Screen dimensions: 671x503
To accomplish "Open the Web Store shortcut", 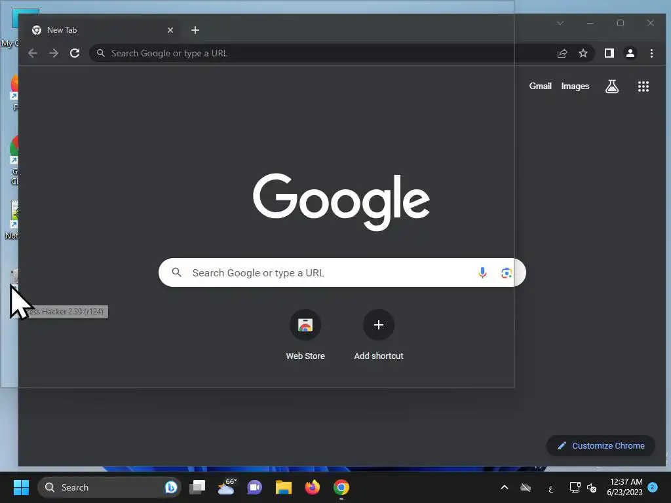I will (305, 335).
